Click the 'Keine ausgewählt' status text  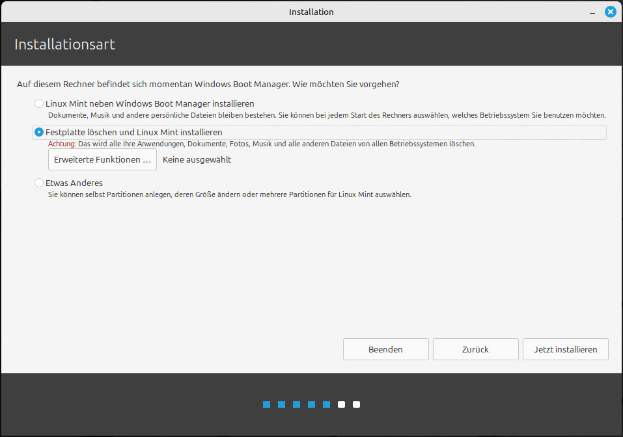pos(197,159)
